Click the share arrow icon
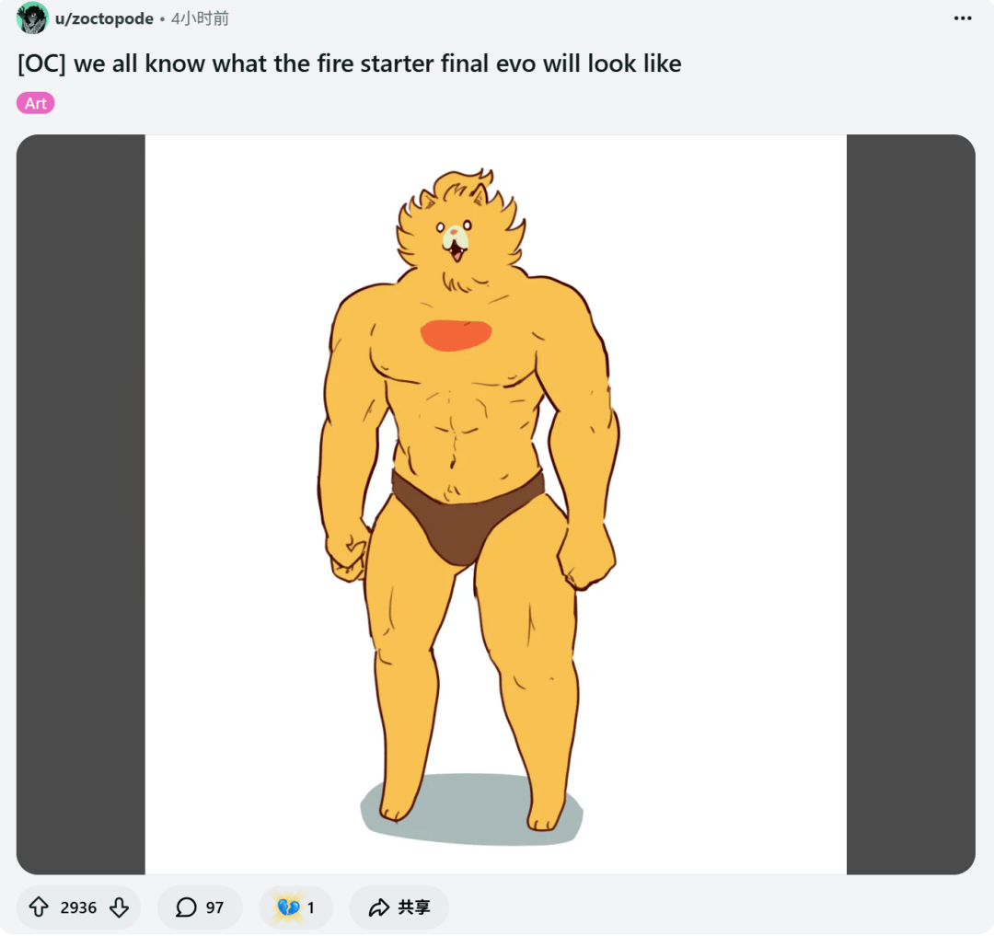Viewport: 994px width, 936px height. point(378,907)
